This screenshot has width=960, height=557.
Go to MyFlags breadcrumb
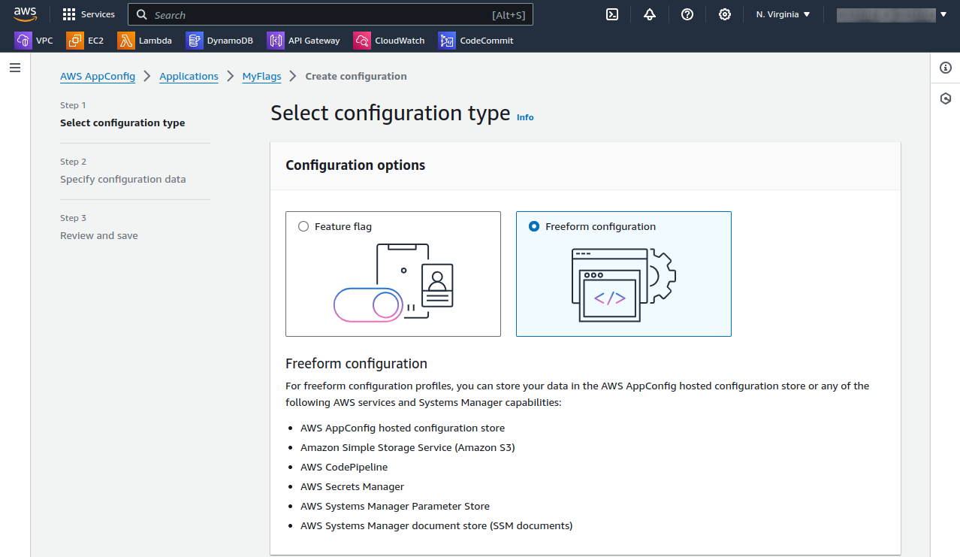pyautogui.click(x=261, y=76)
